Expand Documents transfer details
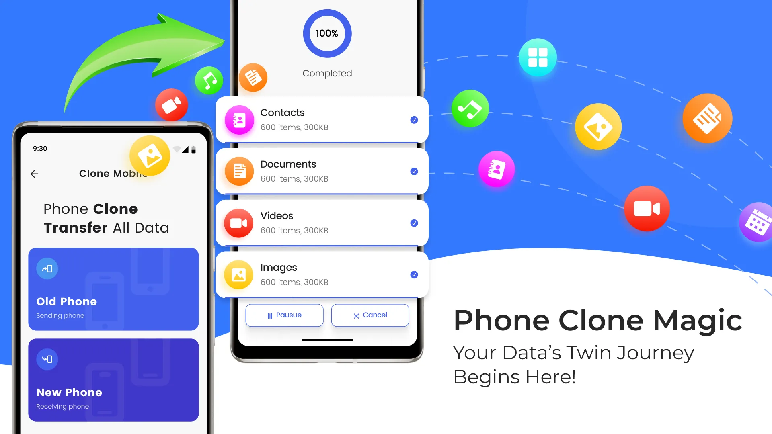Screen dimensions: 772x434 pos(322,171)
